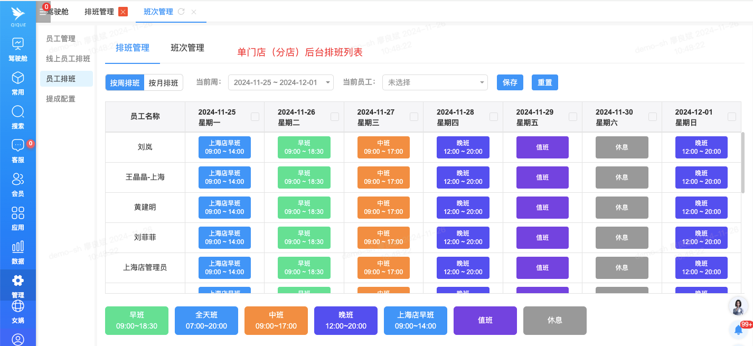Expand the 当前周 date range dropdown
The image size is (753, 346).
click(x=280, y=82)
